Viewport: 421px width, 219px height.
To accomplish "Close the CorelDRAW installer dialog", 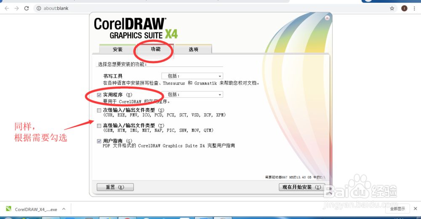I will click(x=327, y=18).
